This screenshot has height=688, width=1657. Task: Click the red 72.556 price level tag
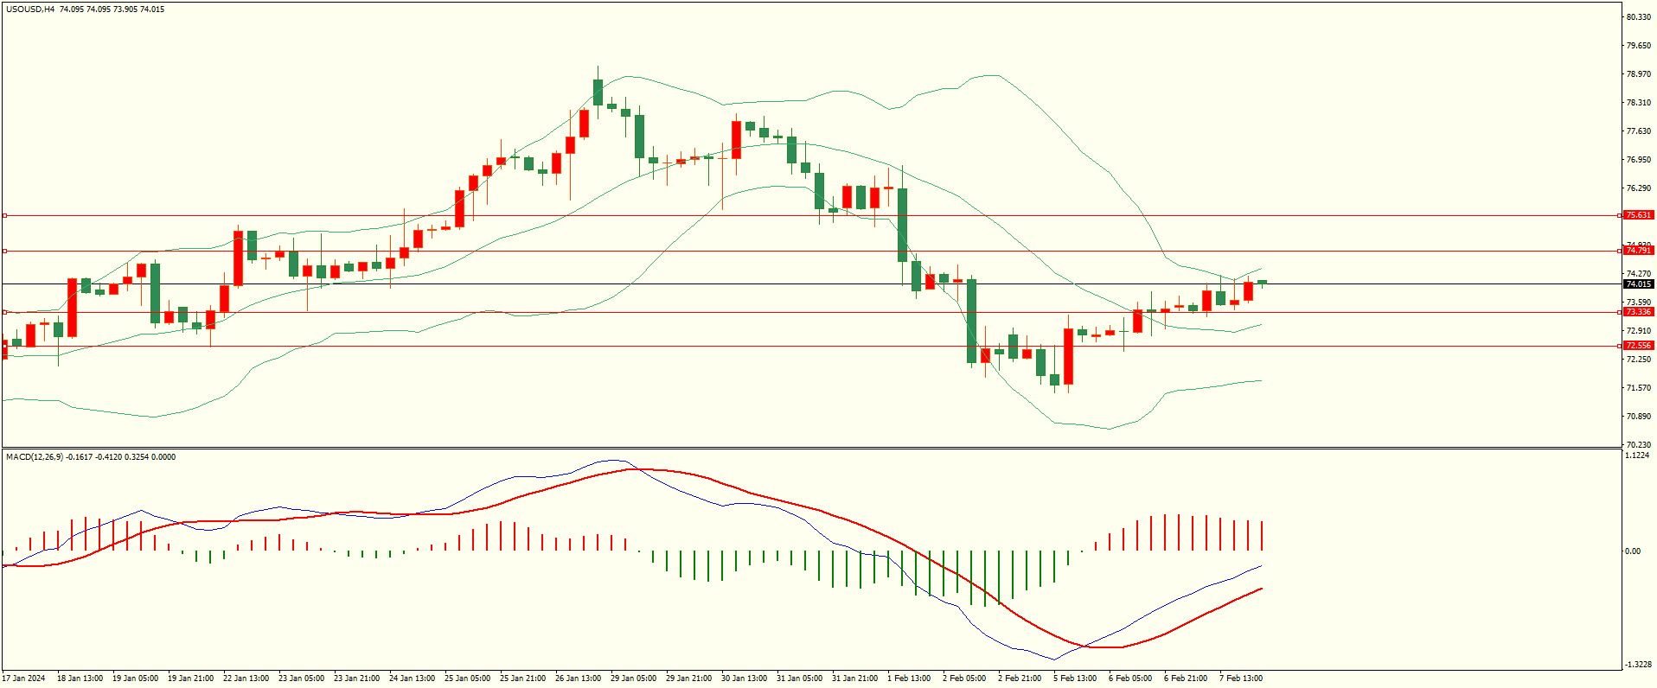[1638, 346]
